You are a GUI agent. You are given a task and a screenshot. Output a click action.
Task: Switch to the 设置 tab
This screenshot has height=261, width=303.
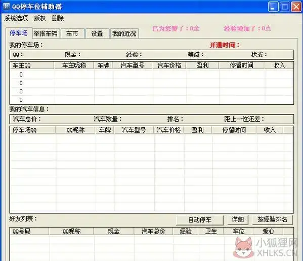point(97,33)
